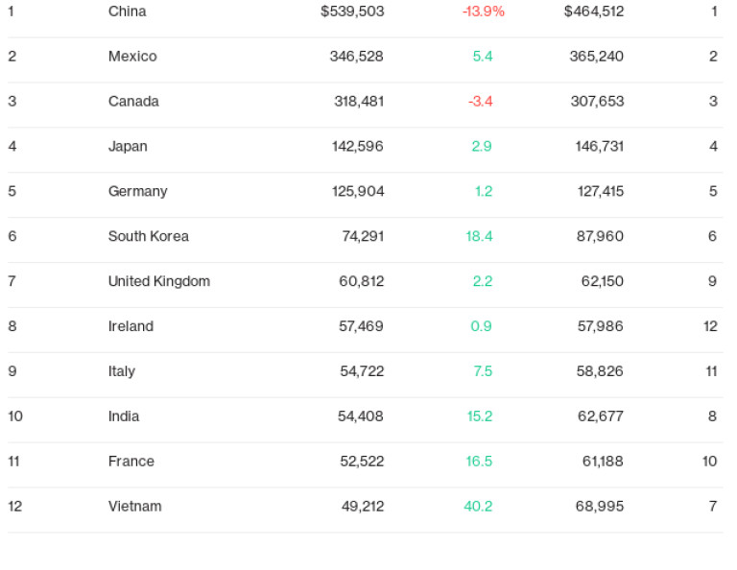
Task: Select the India row label
Action: click(x=124, y=417)
